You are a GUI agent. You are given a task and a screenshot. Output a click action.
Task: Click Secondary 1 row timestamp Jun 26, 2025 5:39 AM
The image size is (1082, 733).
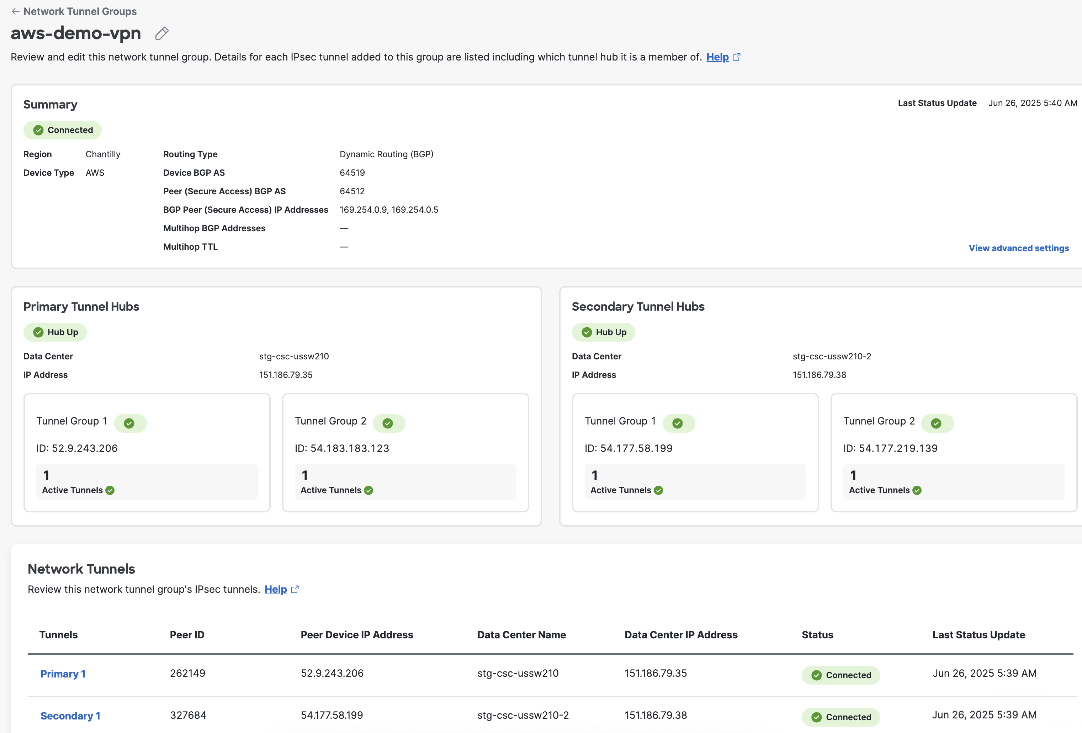point(984,715)
